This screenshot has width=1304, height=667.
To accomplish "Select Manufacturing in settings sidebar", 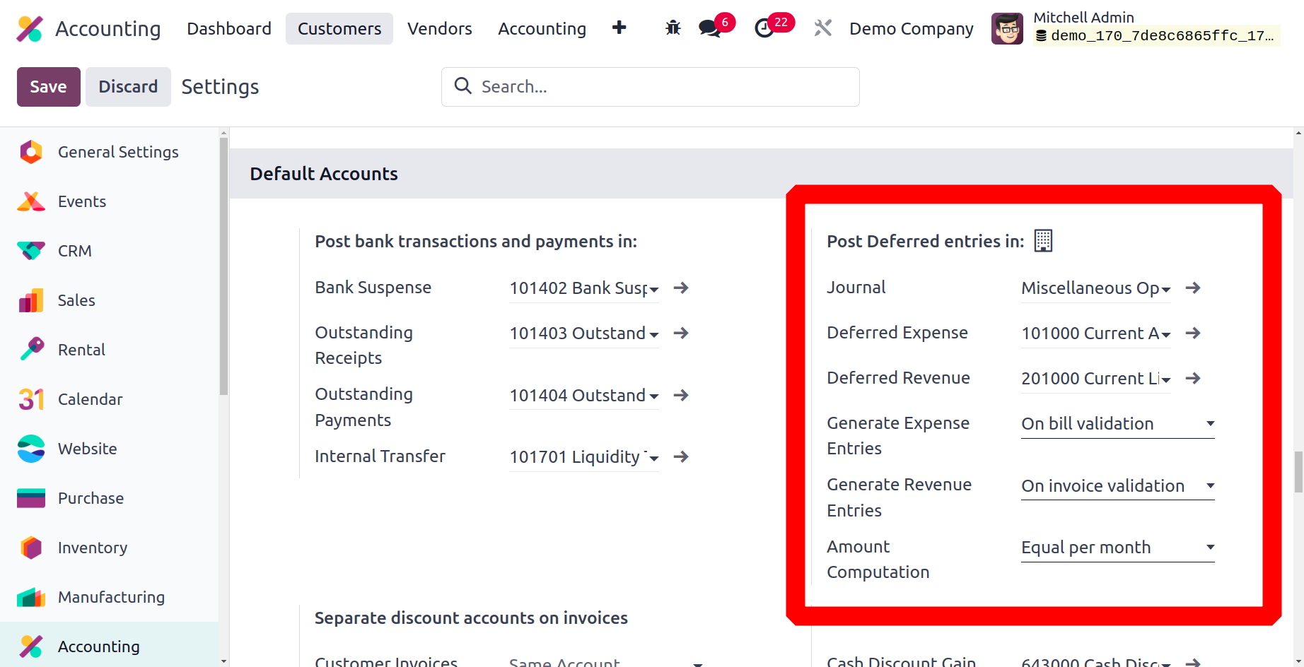I will (110, 597).
